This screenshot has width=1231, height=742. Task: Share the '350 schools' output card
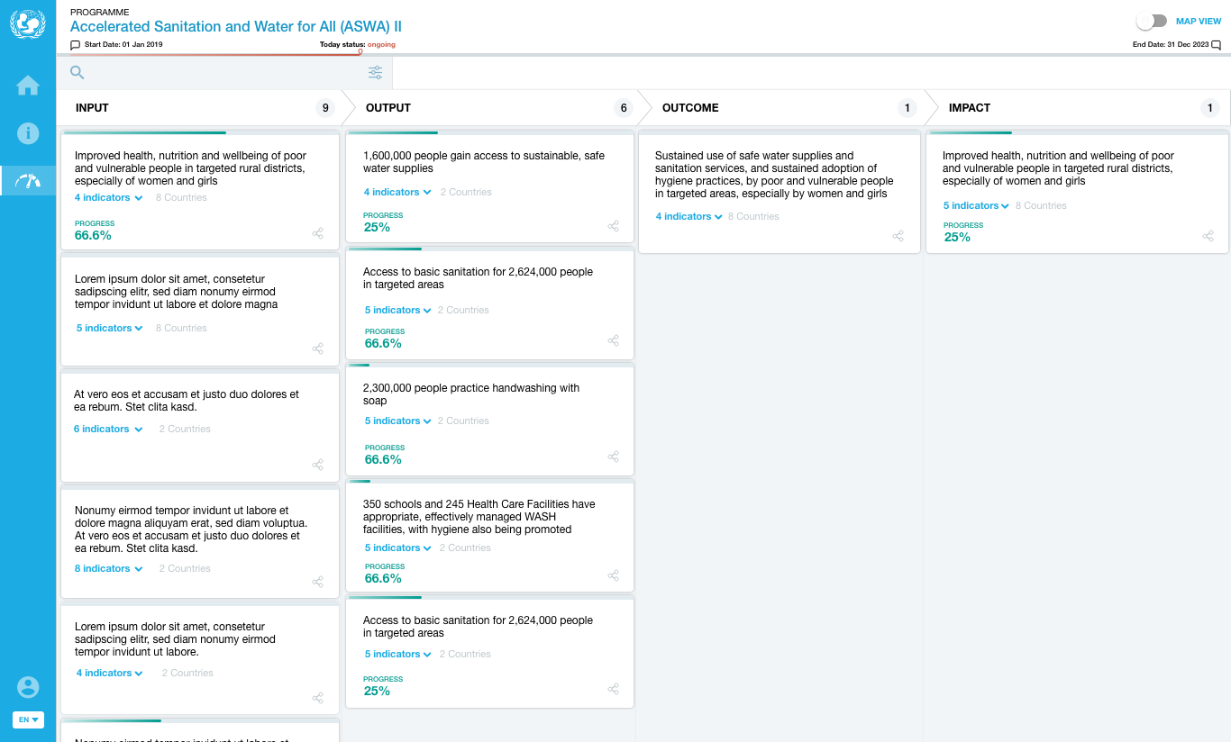click(614, 575)
